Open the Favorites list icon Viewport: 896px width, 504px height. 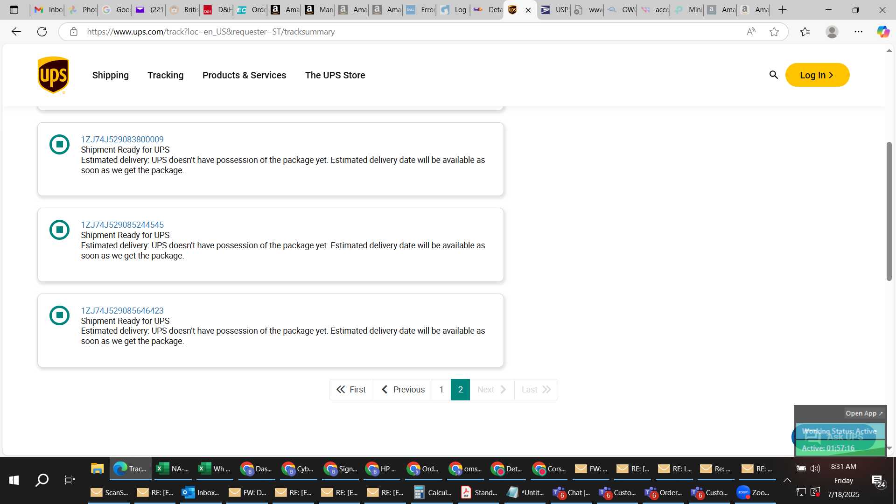click(x=805, y=32)
